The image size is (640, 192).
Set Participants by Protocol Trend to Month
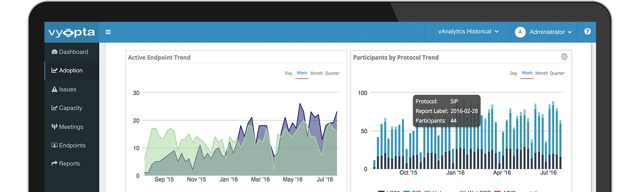[x=541, y=73]
